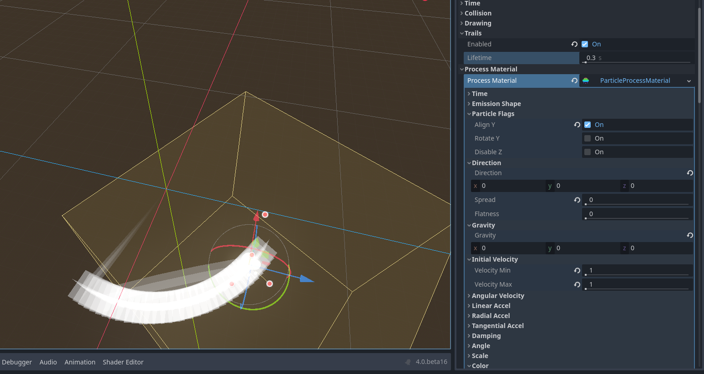Click the speaker icon in the status bar

point(407,362)
